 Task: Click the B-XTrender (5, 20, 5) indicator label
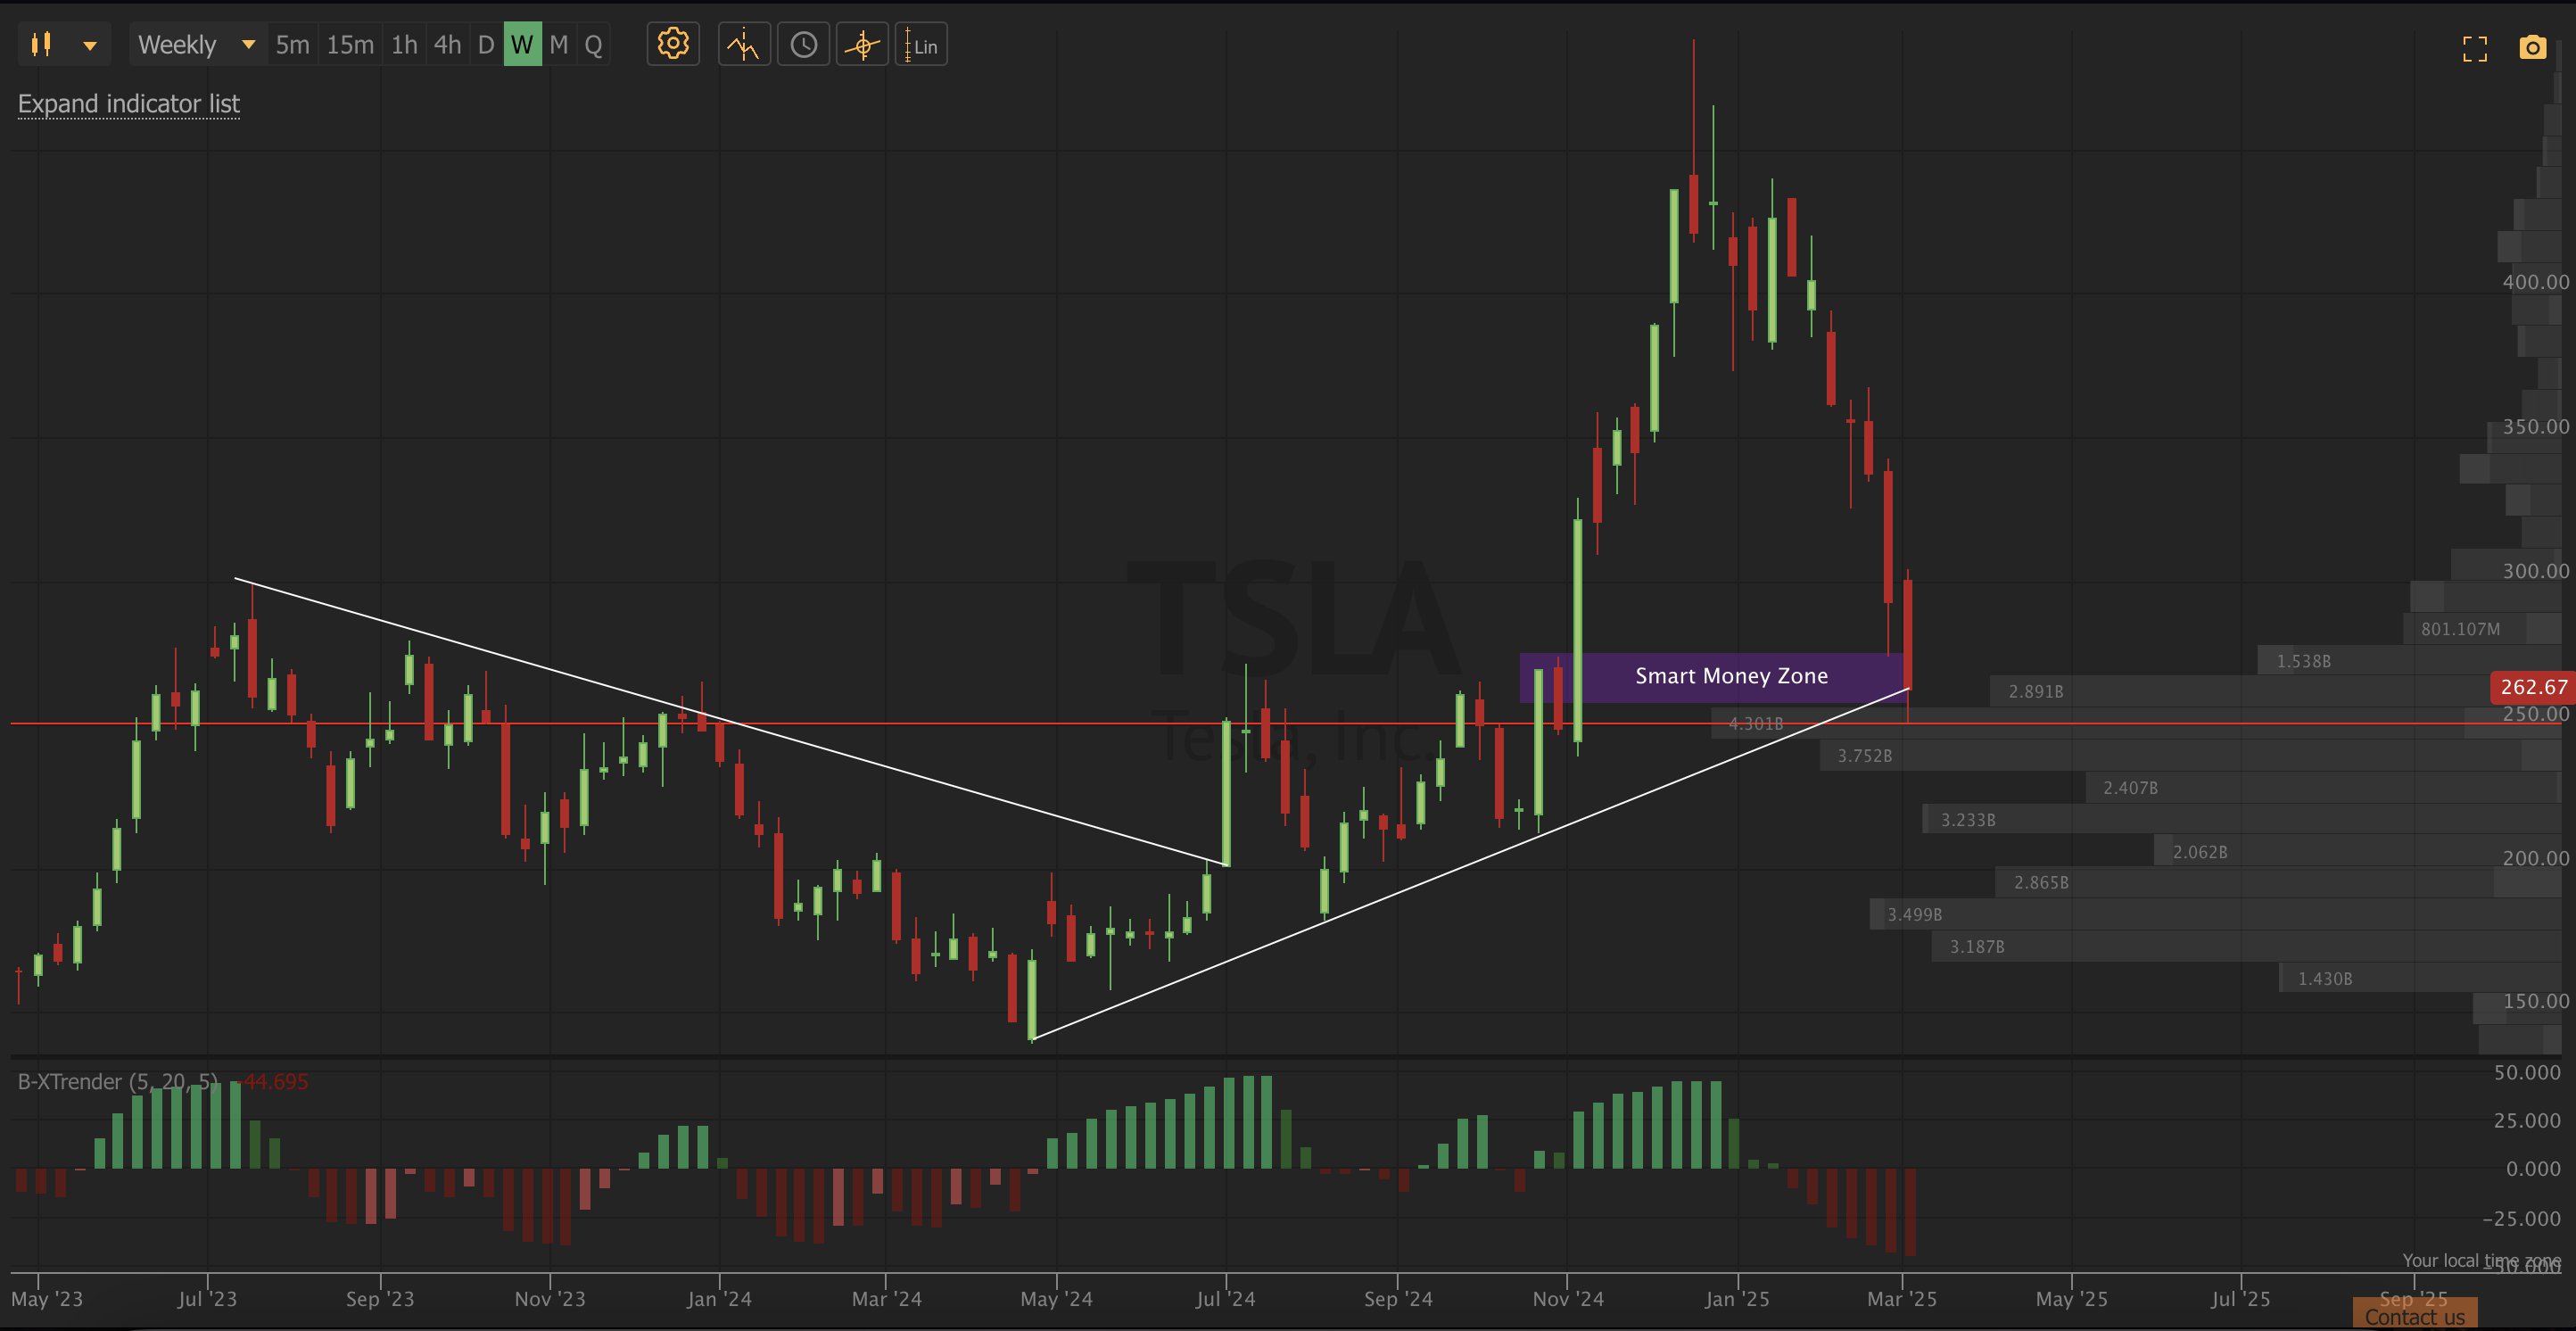[x=118, y=1082]
